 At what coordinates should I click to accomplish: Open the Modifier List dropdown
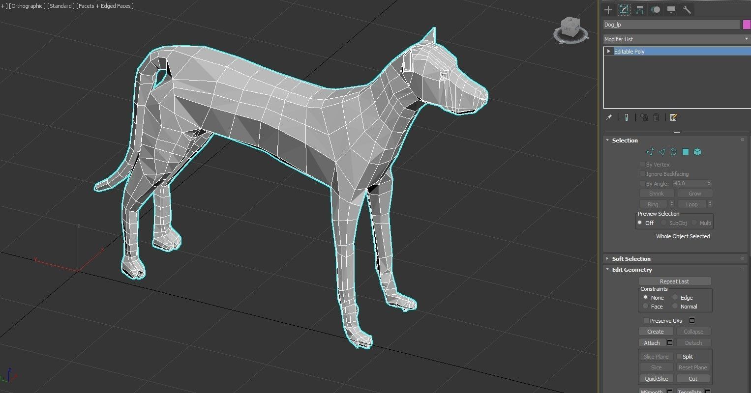coord(677,39)
